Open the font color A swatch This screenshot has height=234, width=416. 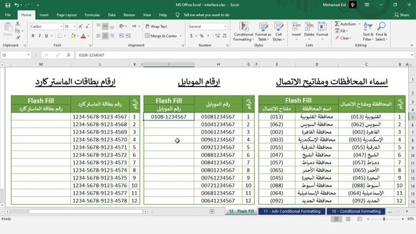click(83, 36)
